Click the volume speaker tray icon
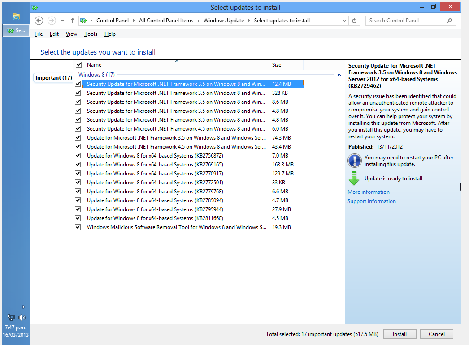Screen dimensions: 469x345 click(22, 318)
